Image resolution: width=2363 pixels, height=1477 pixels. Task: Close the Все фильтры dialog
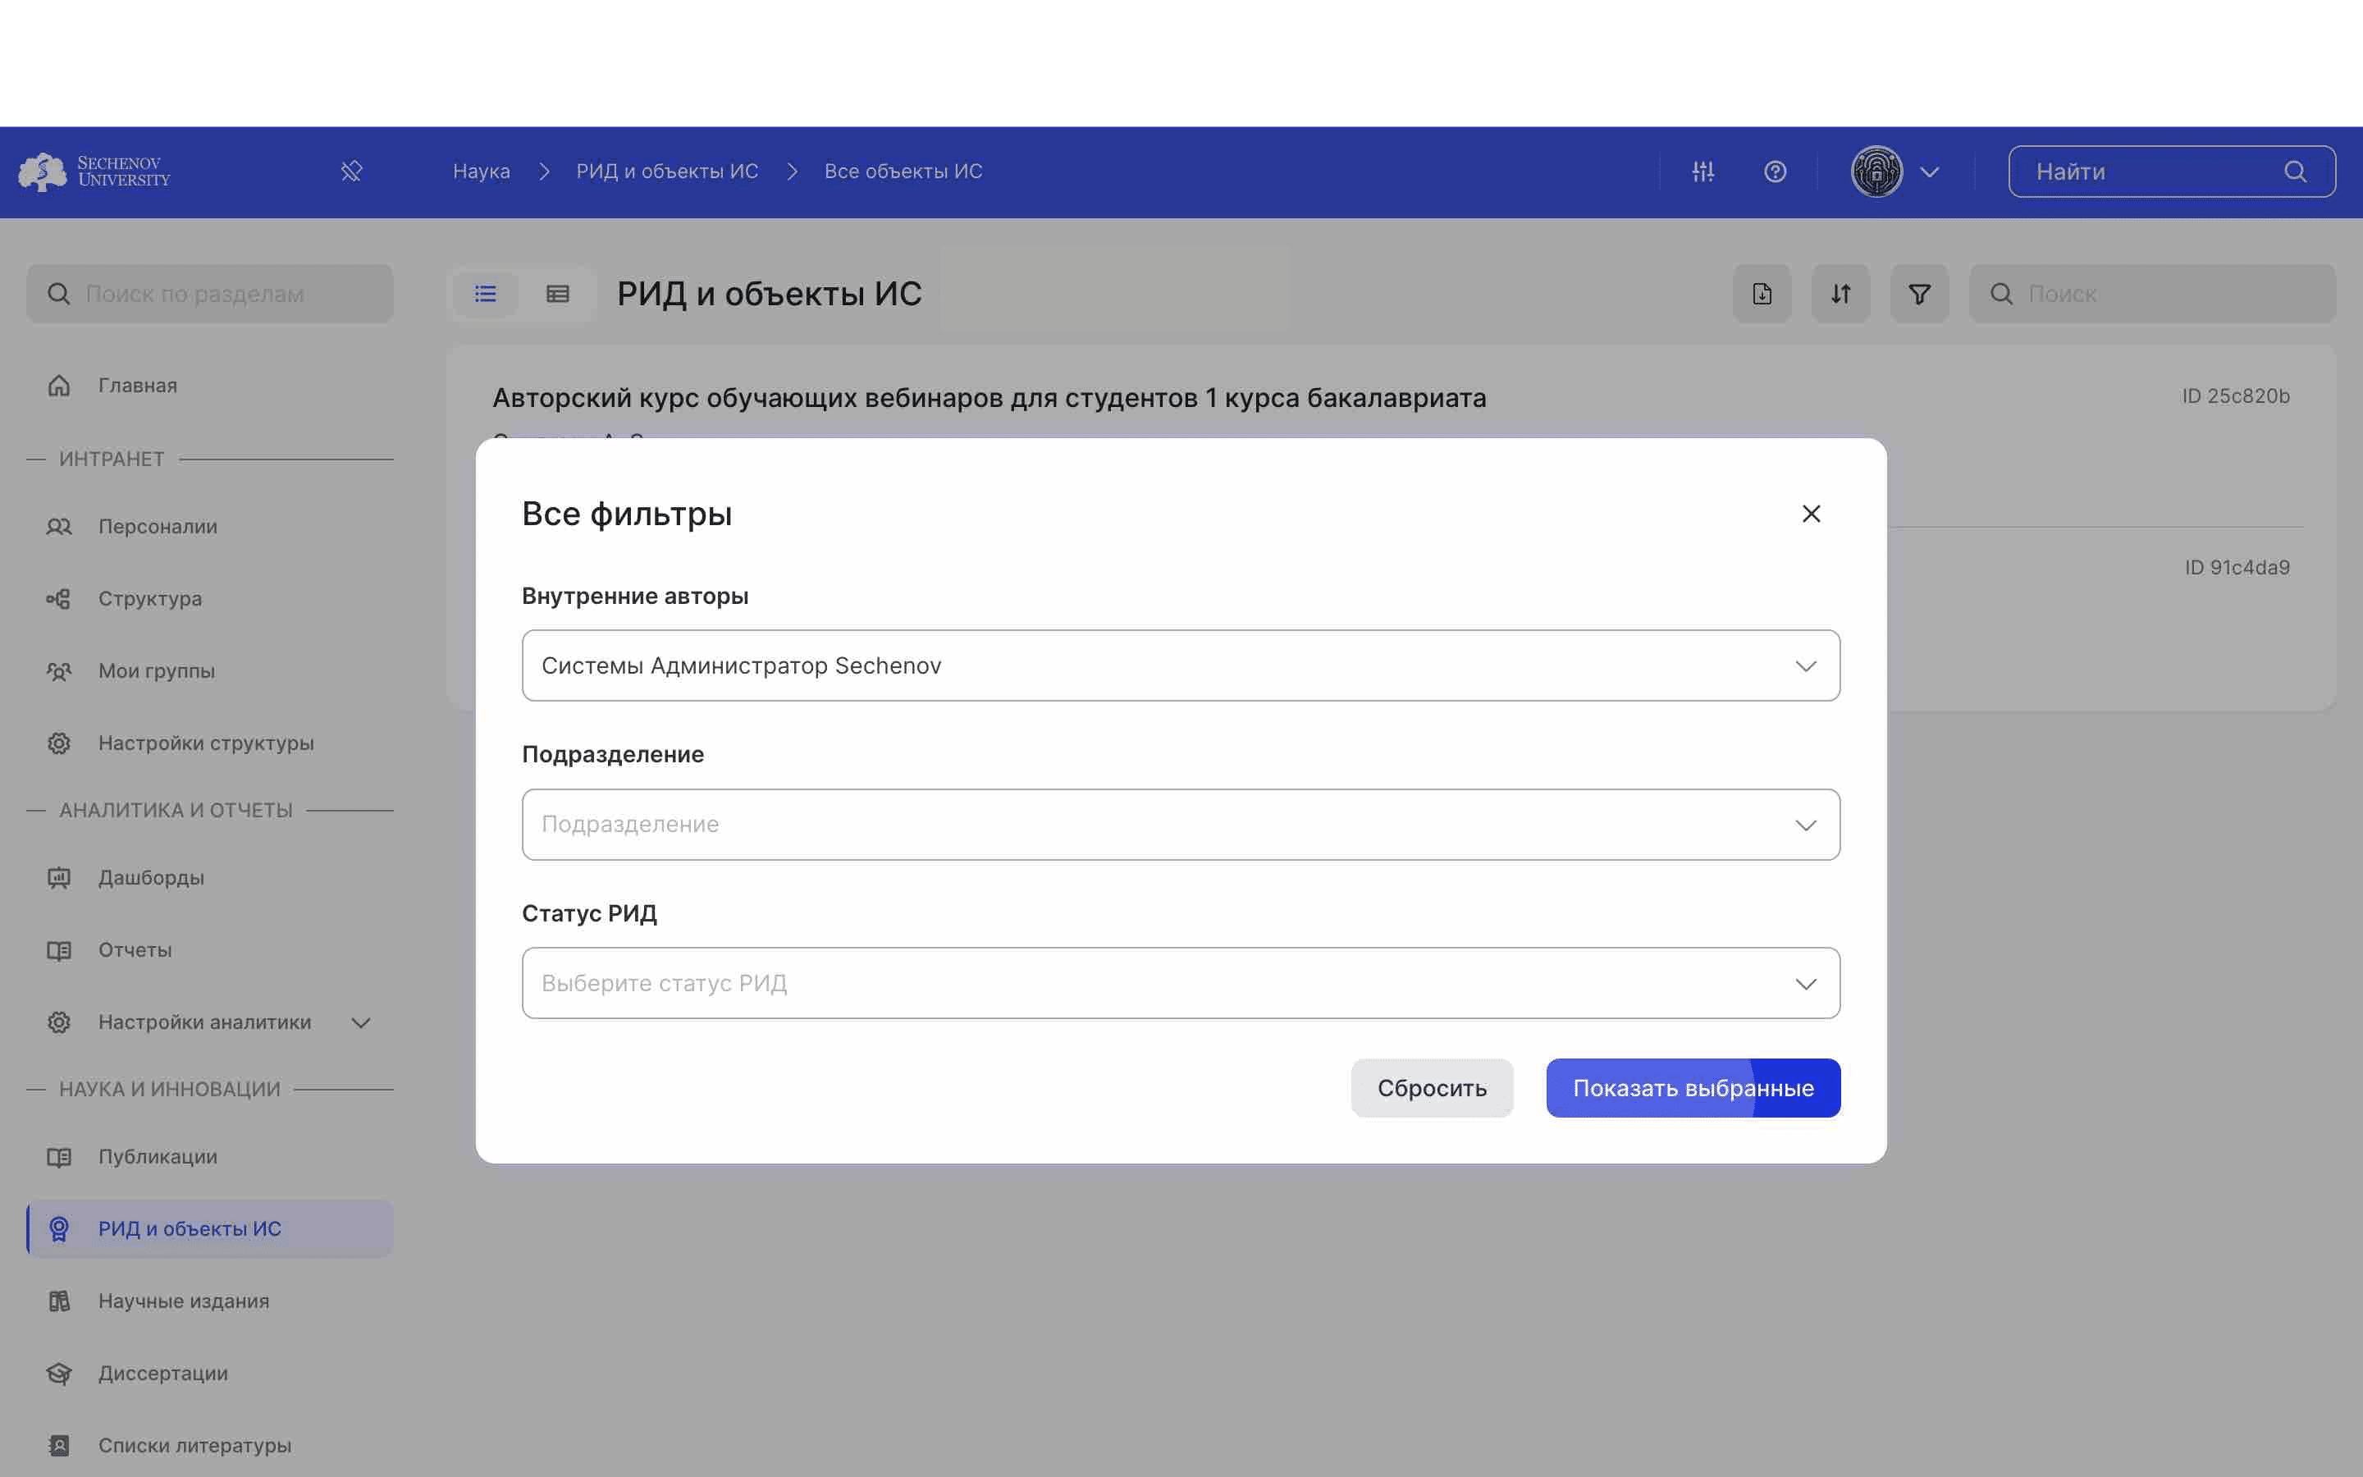coord(1812,514)
